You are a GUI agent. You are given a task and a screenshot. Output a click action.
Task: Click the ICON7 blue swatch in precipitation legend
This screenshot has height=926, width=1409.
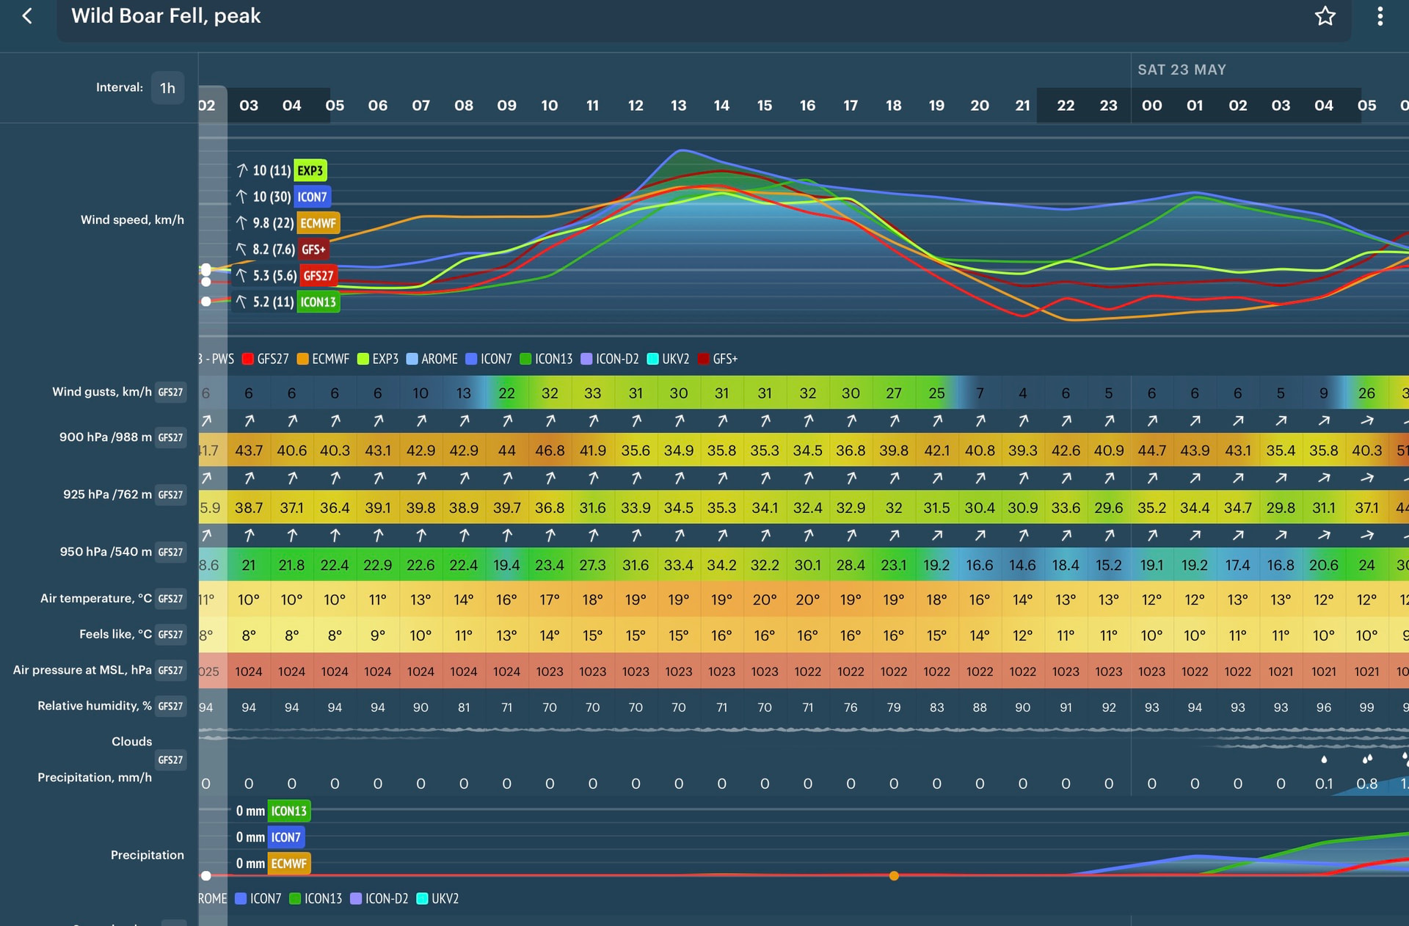coord(241,898)
